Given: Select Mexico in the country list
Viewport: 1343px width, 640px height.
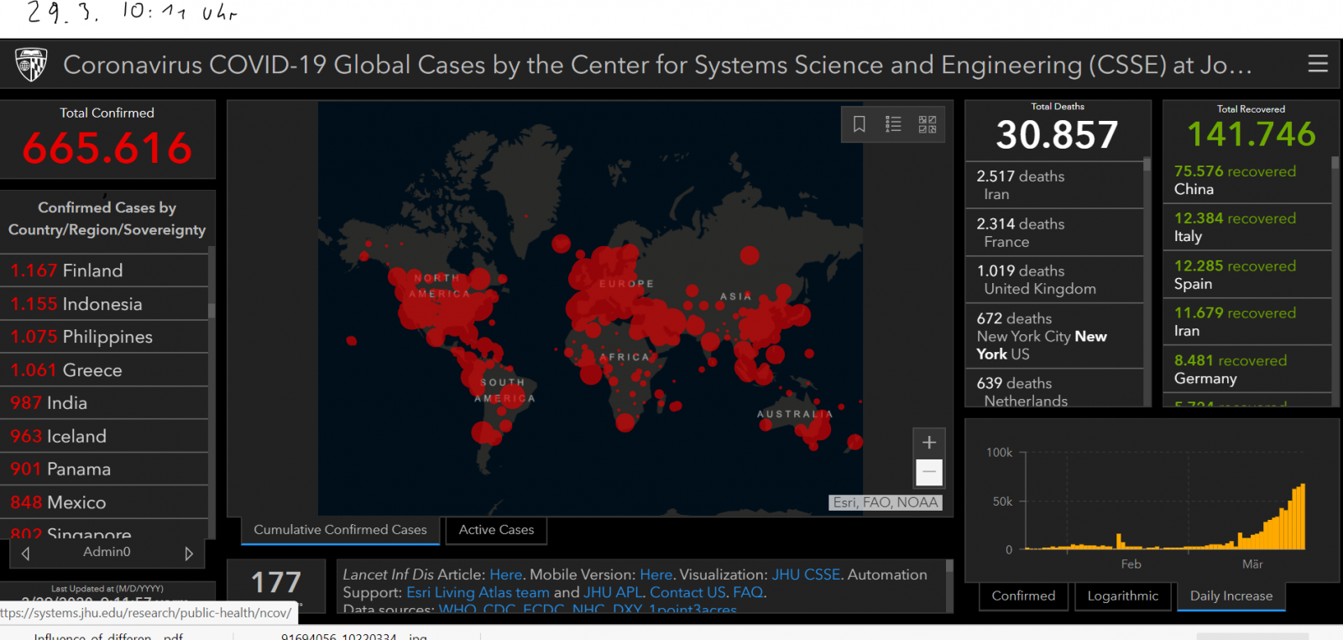Looking at the screenshot, I should (x=104, y=502).
